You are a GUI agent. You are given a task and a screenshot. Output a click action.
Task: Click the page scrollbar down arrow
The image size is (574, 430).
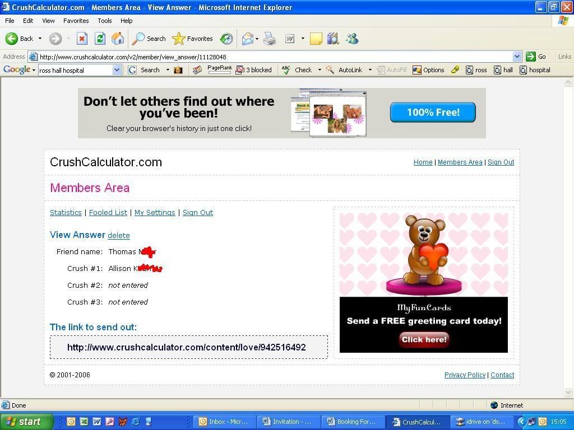tap(568, 392)
